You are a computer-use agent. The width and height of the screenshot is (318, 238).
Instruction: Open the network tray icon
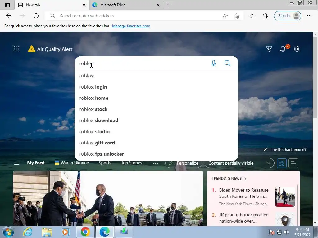point(279,232)
